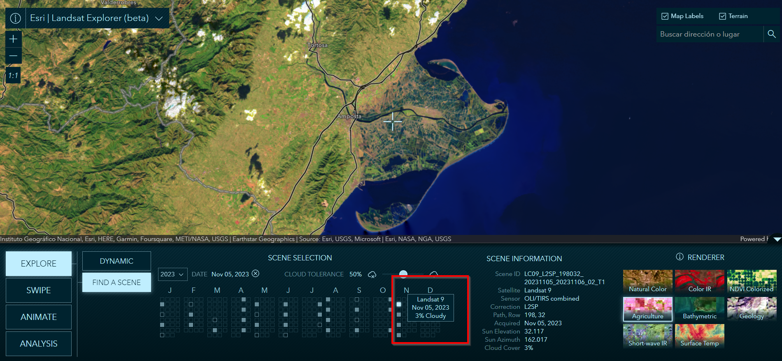Screen dimensions: 782x361
Task: Select the Color IR renderer thumbnail
Action: click(x=699, y=281)
